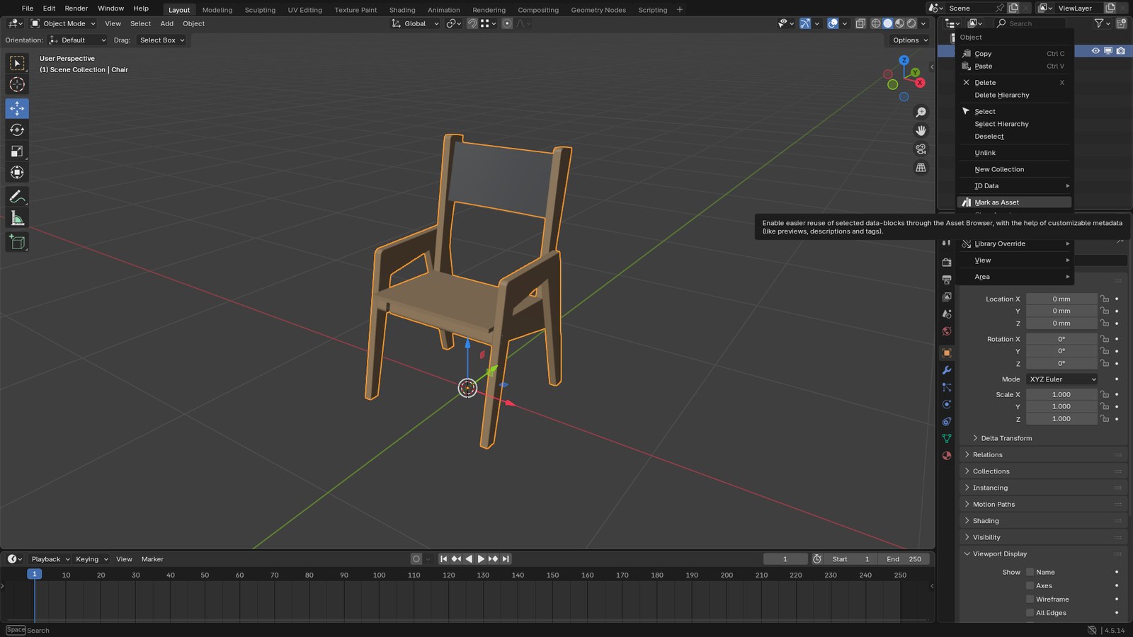Open ID Data submenu
The height and width of the screenshot is (637, 1133).
1014,186
